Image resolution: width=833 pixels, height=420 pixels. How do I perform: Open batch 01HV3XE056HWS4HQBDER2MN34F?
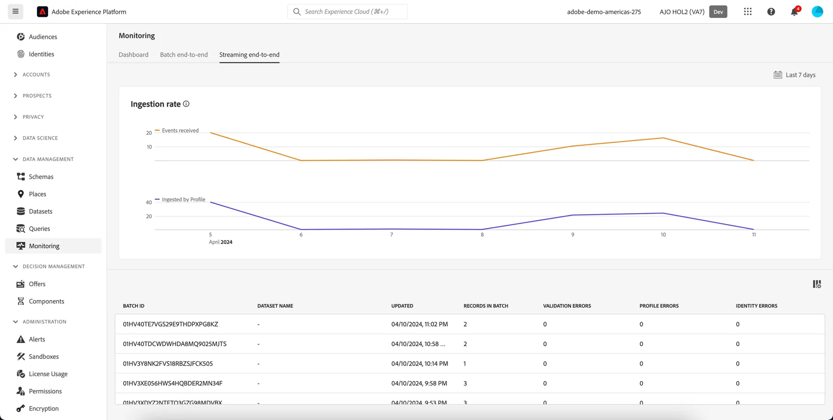pyautogui.click(x=173, y=383)
